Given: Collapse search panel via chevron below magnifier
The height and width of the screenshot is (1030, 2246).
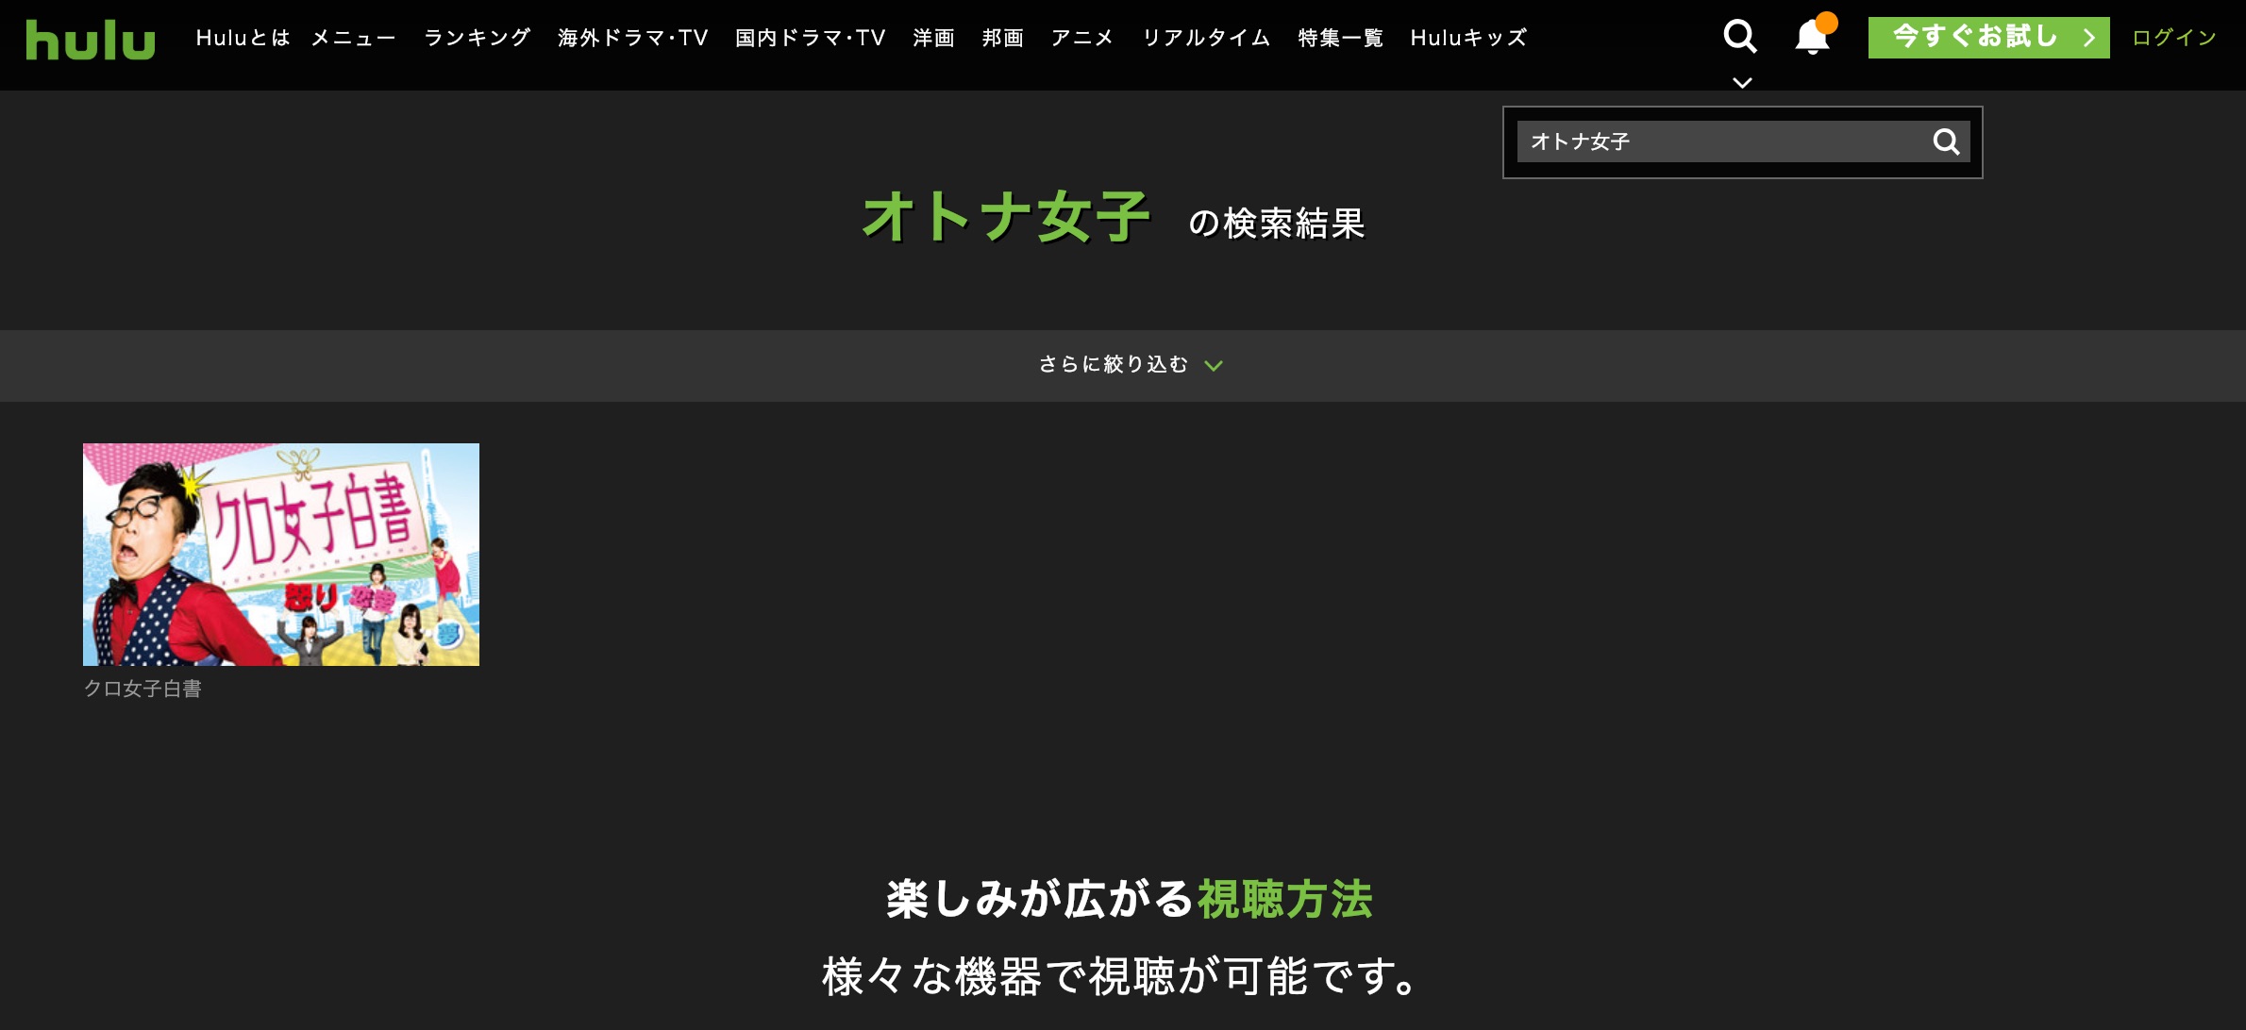Looking at the screenshot, I should pyautogui.click(x=1742, y=83).
